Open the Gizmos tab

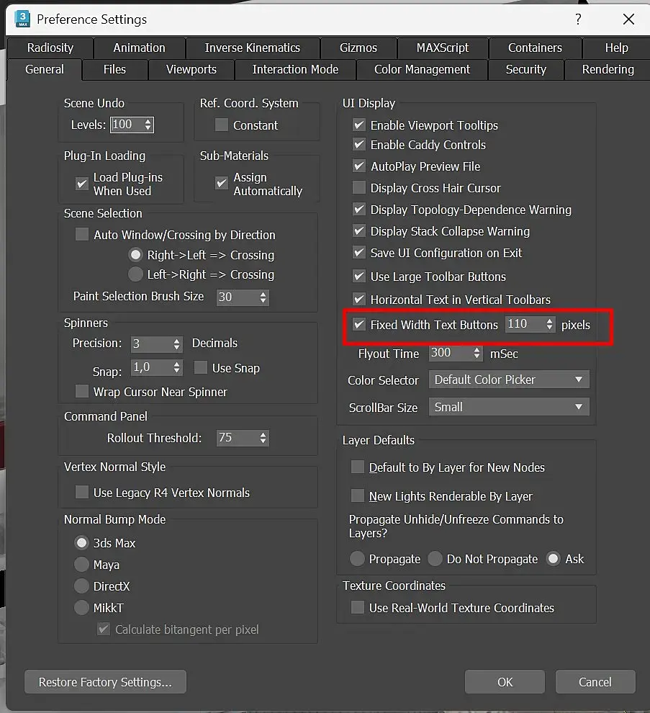[358, 48]
